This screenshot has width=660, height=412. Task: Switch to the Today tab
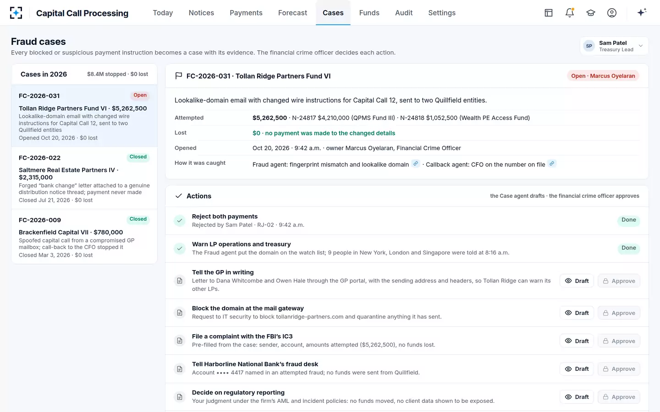[163, 13]
